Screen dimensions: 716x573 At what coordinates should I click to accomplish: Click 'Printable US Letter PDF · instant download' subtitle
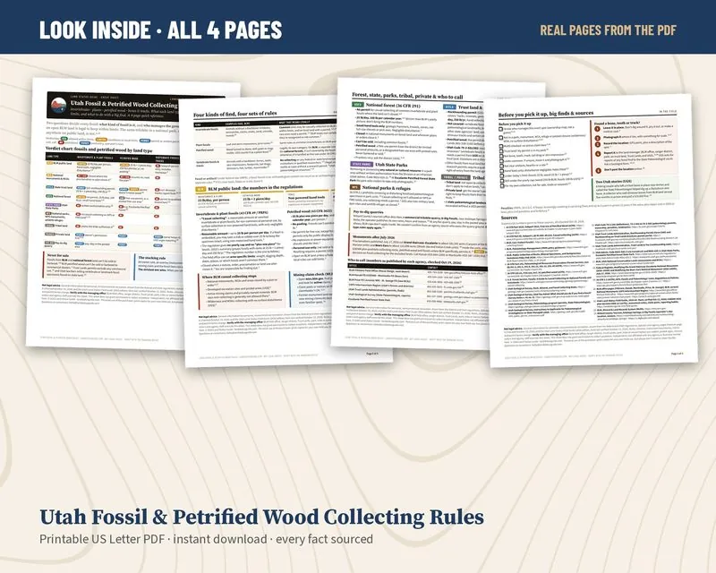[x=153, y=539]
